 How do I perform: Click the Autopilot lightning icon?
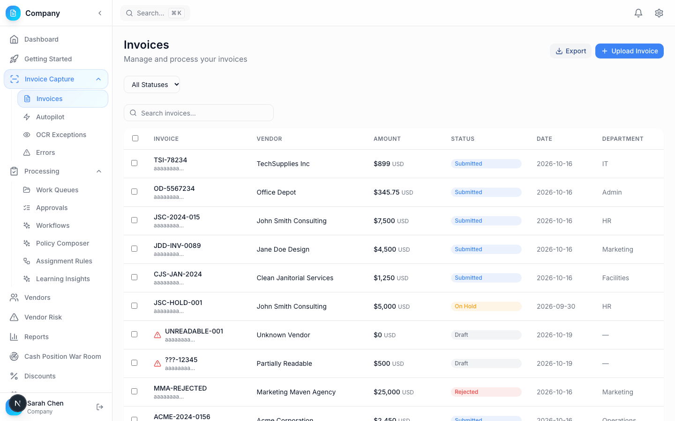click(27, 117)
